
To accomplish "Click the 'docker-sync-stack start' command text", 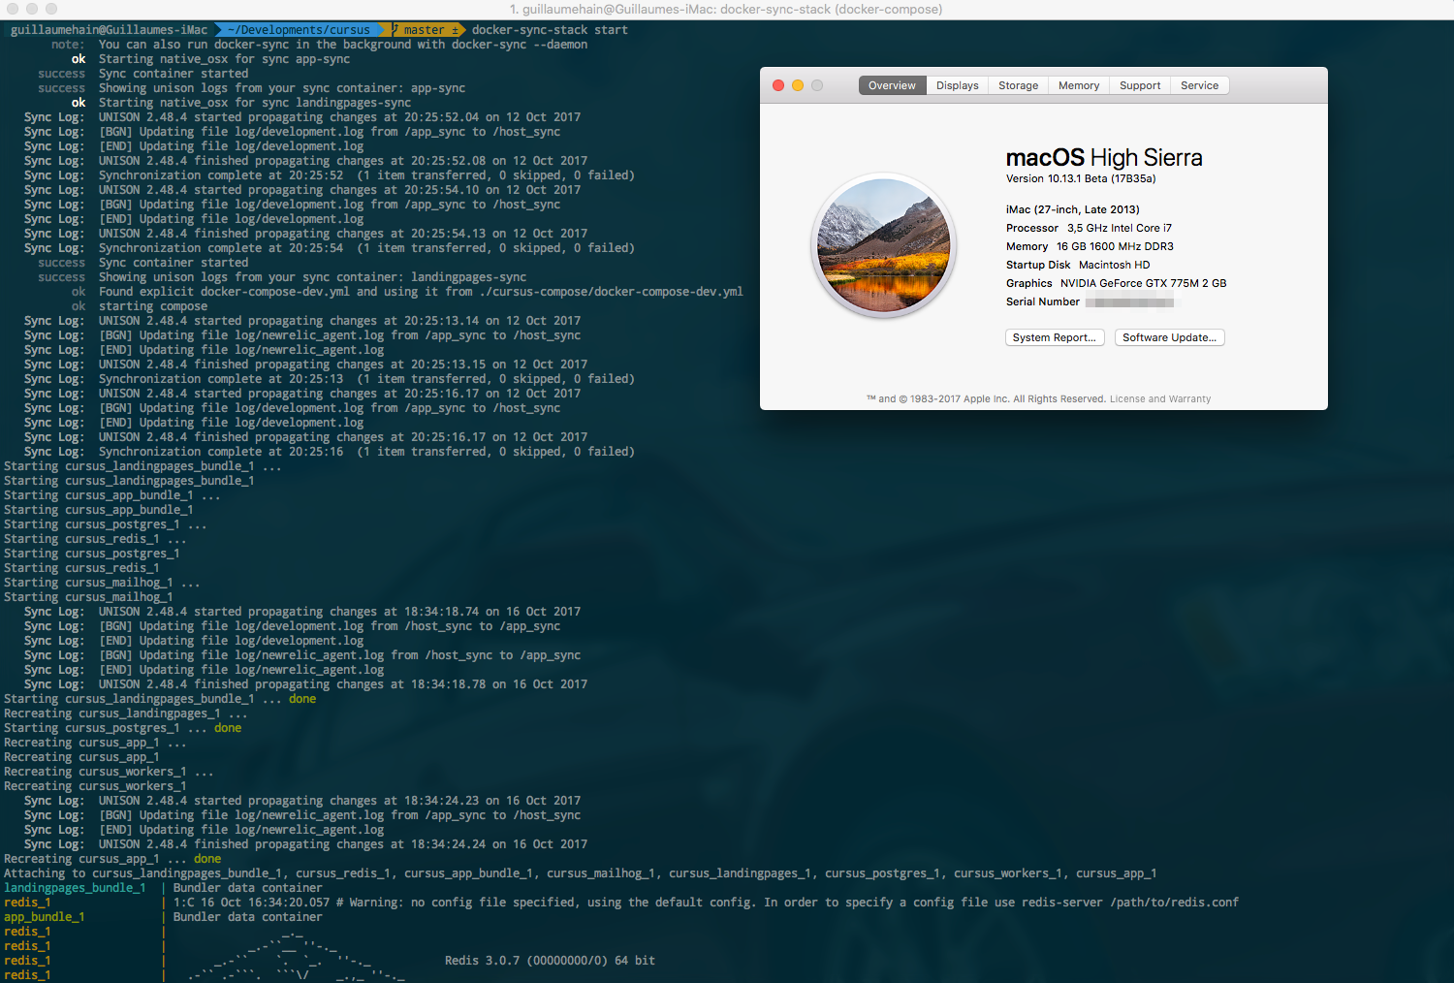I will pos(550,30).
